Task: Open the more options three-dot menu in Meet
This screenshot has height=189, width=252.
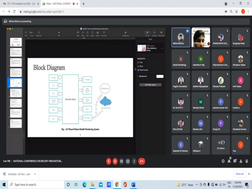Action: (134, 161)
